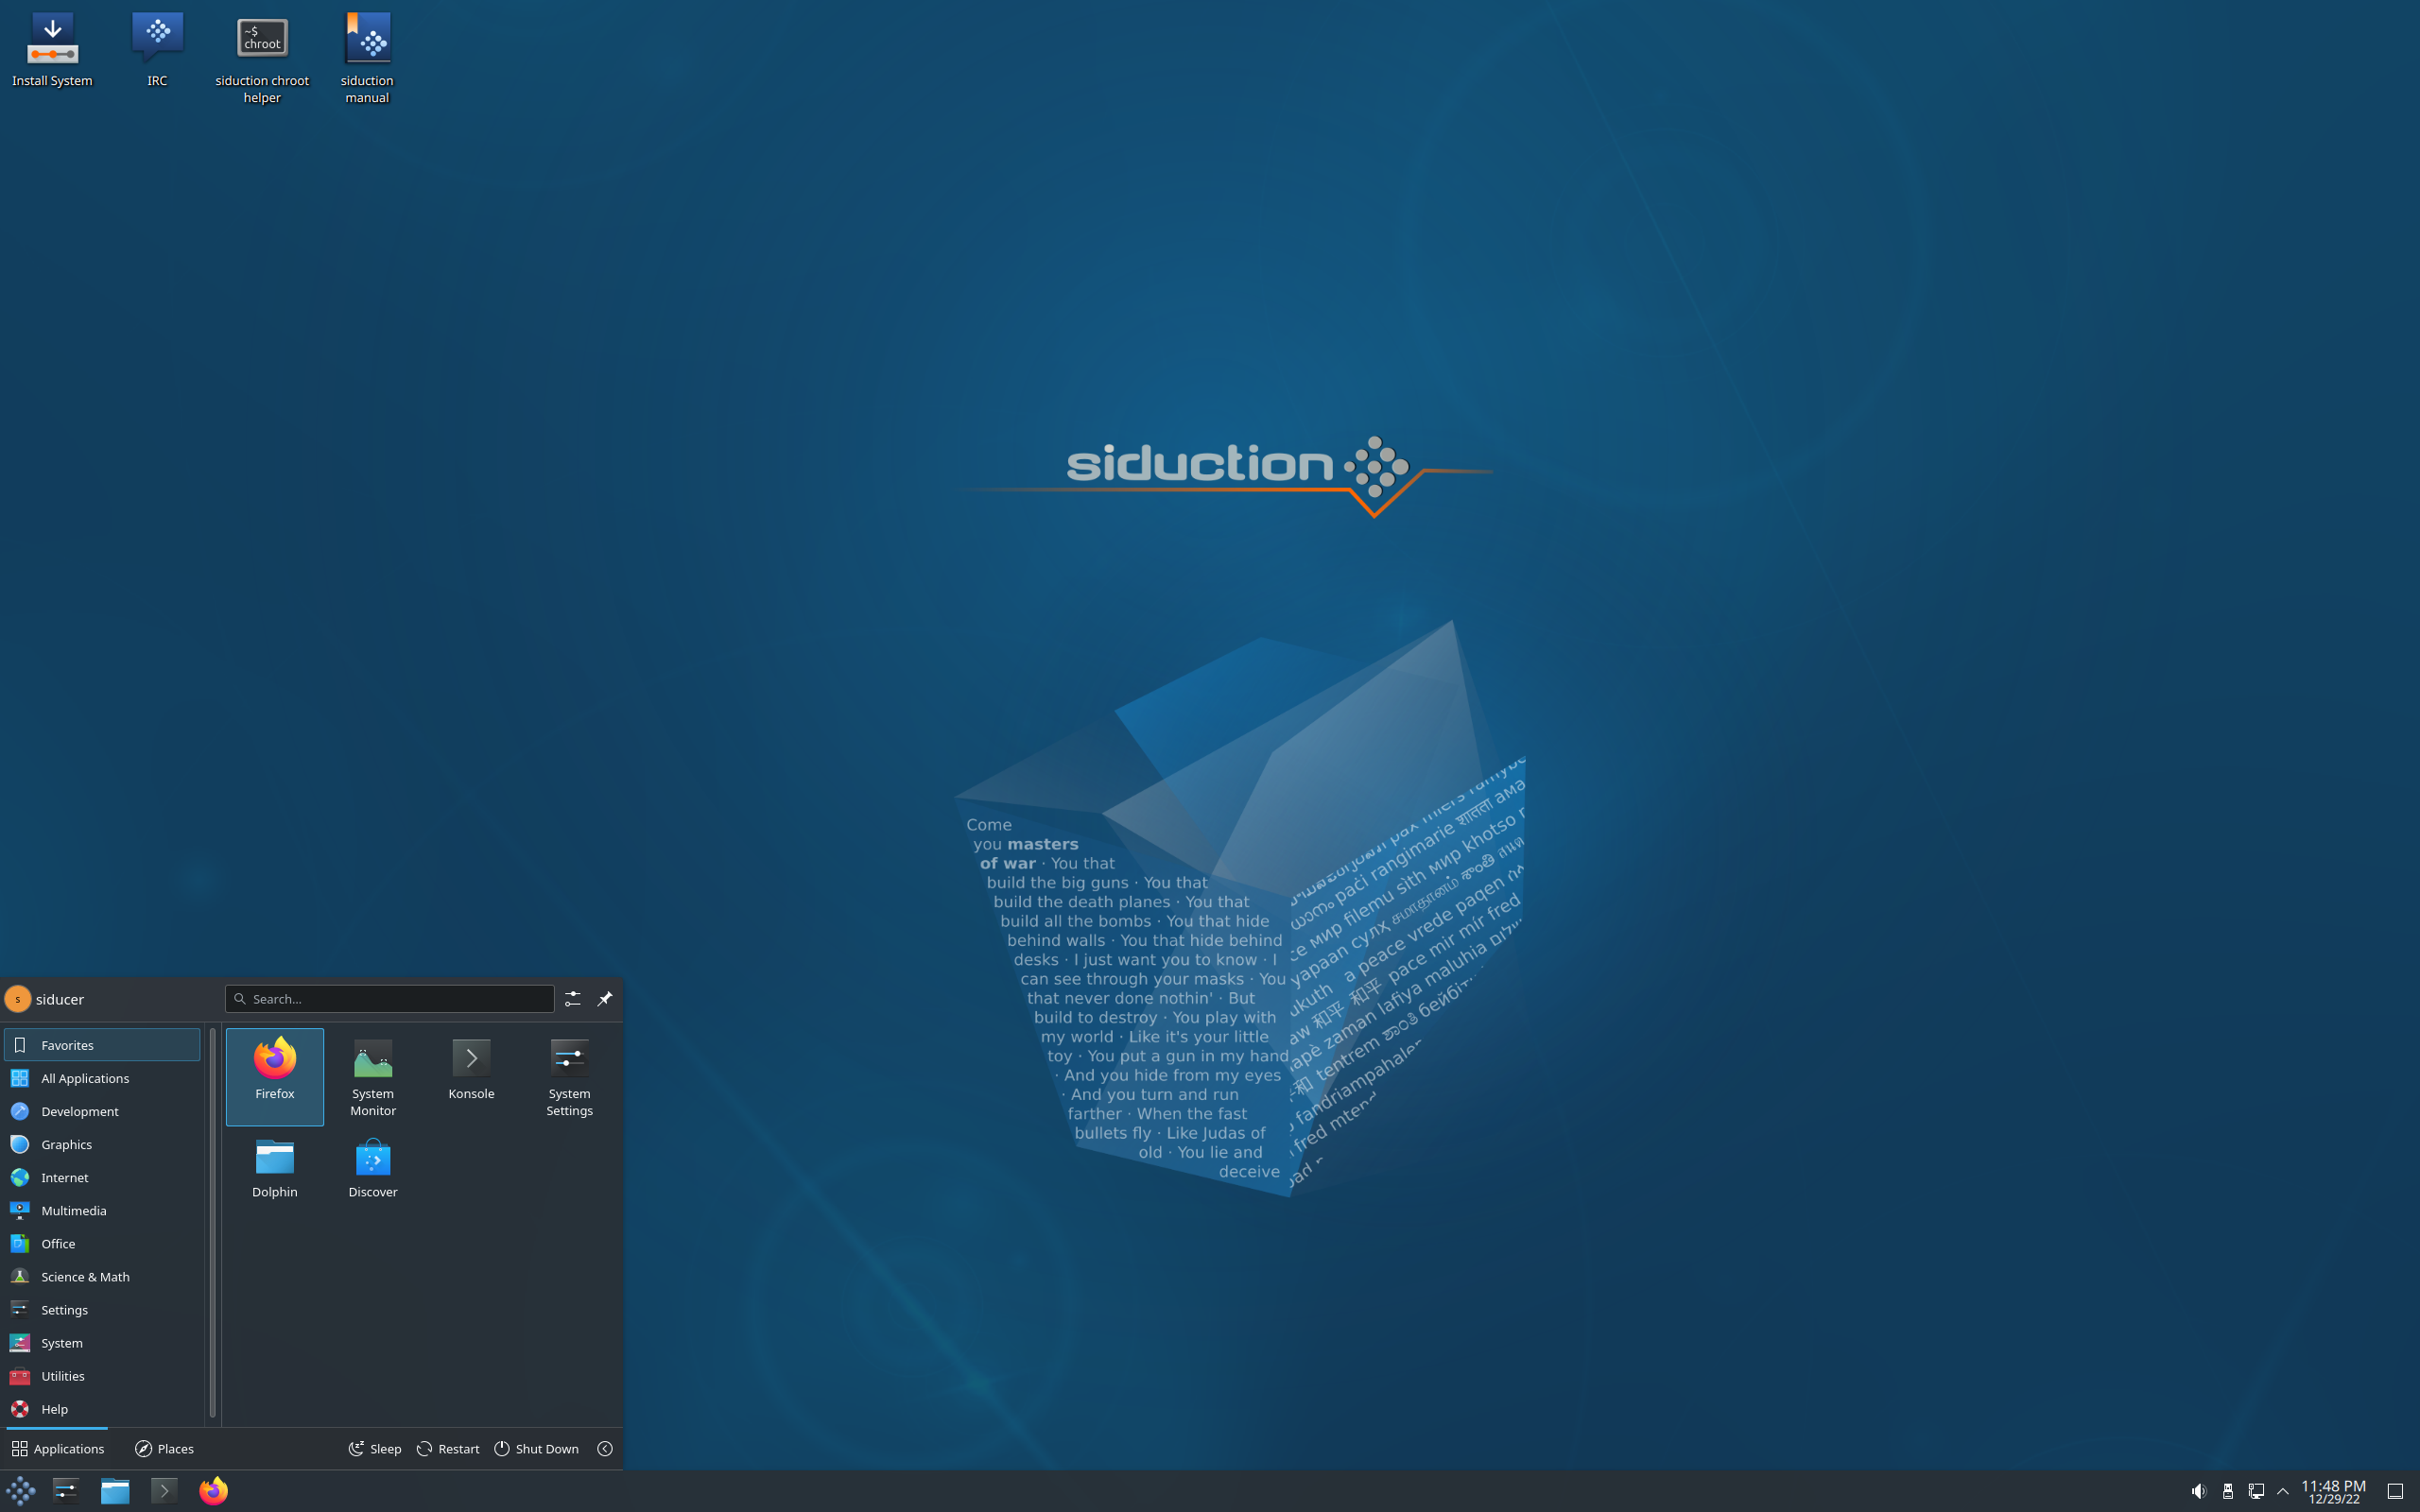Open the Graphics category
The width and height of the screenshot is (2420, 1512).
pyautogui.click(x=102, y=1144)
